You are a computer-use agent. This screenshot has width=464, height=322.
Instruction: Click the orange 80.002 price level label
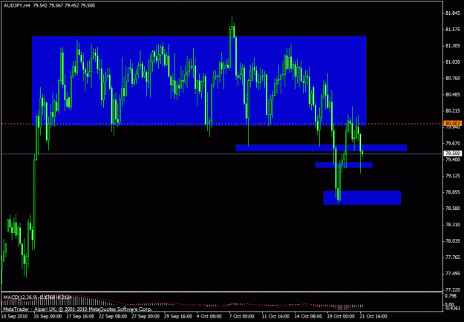453,124
